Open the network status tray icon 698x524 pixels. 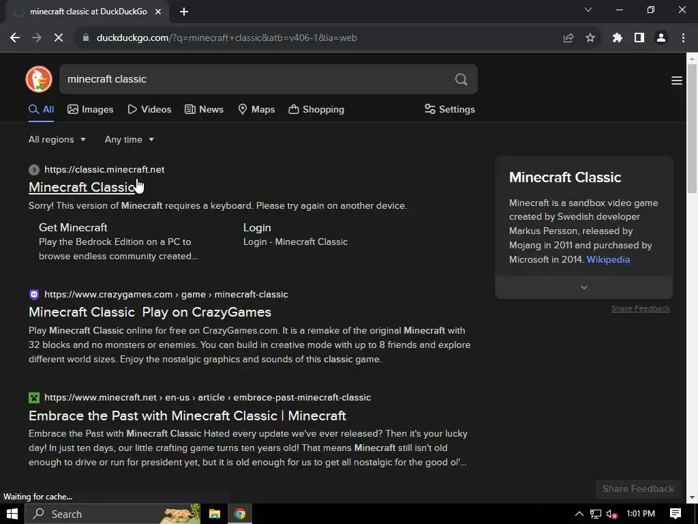point(596,514)
